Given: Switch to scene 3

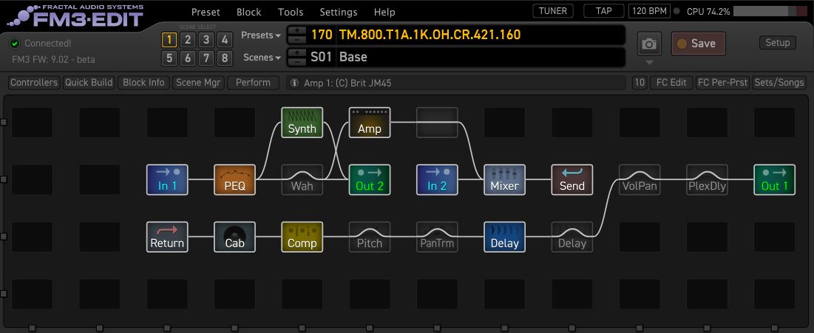Looking at the screenshot, I should pos(206,40).
